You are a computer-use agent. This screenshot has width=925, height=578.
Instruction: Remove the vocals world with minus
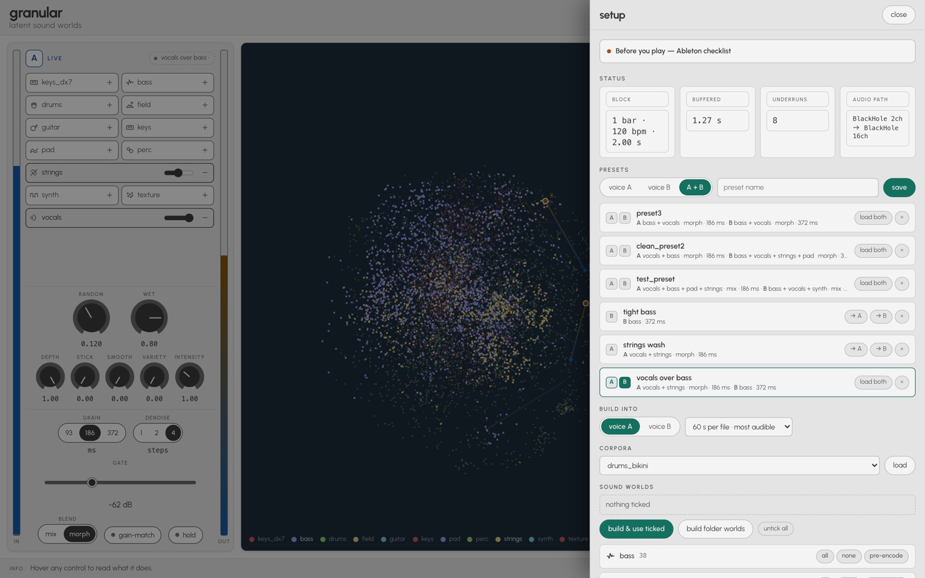(205, 218)
